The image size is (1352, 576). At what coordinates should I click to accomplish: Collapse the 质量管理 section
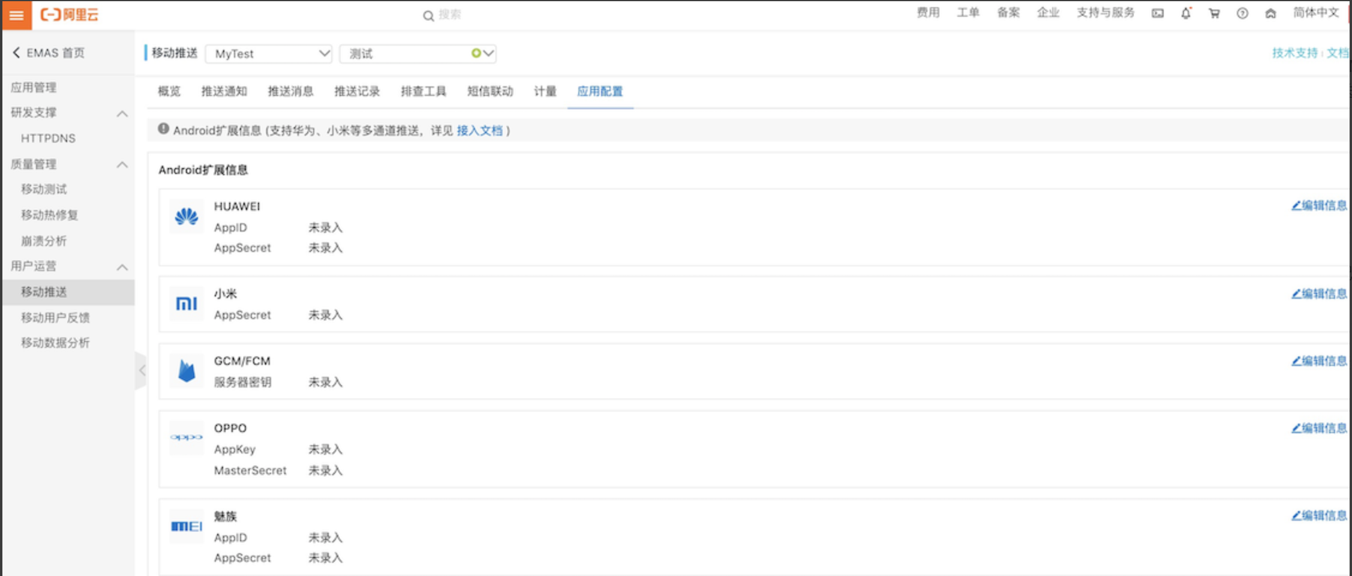click(x=122, y=164)
